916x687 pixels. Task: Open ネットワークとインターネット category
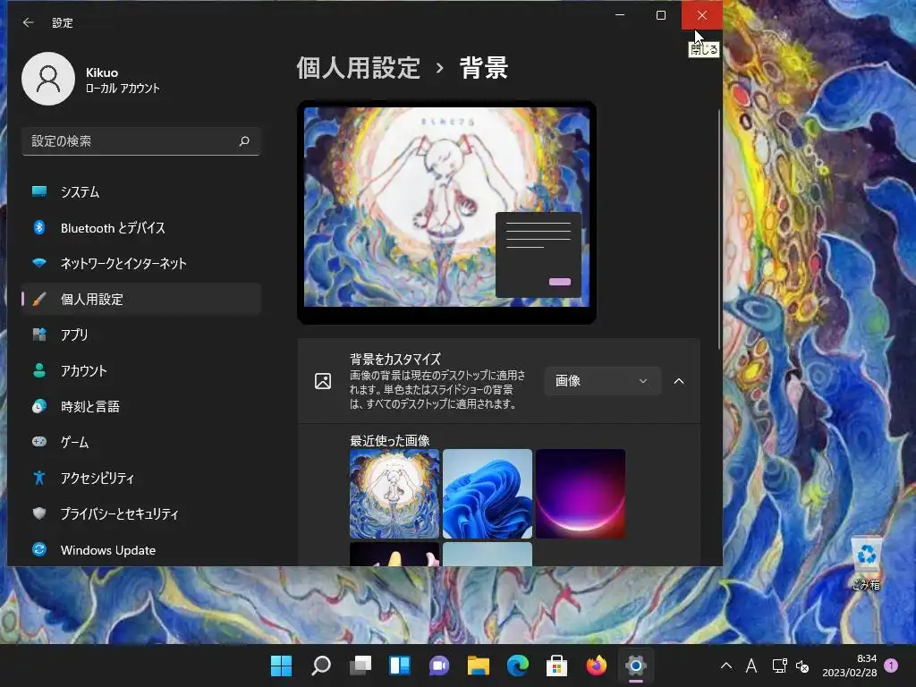140,264
